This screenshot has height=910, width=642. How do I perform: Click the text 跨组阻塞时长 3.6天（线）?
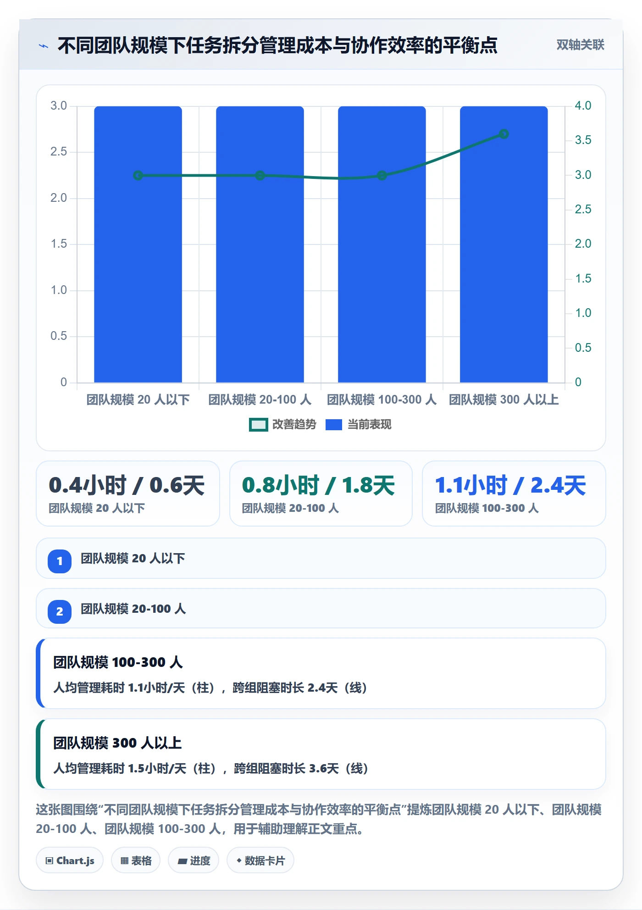coord(301,769)
